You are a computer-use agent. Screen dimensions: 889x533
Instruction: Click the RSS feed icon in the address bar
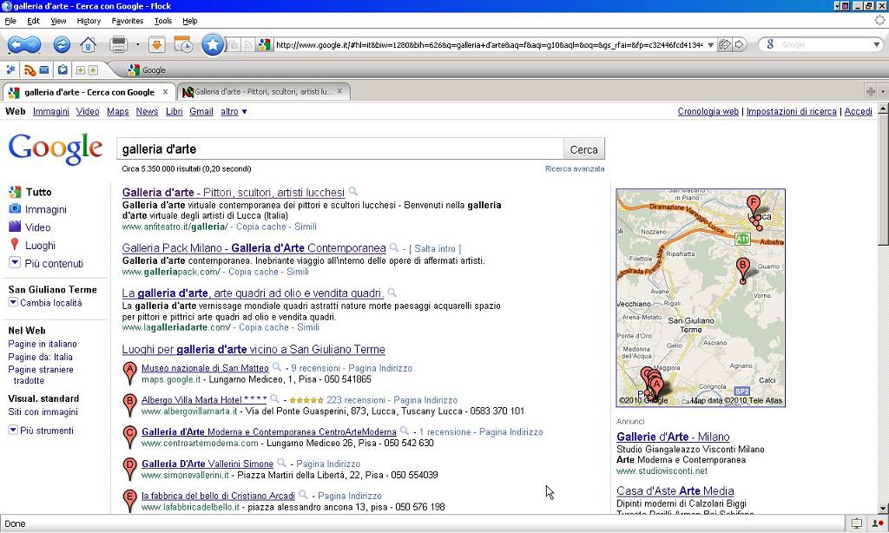[x=248, y=45]
